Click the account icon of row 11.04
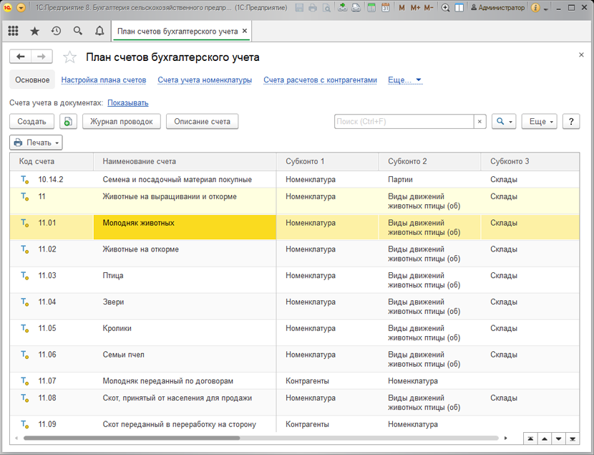Image resolution: width=594 pixels, height=455 pixels. pos(24,302)
